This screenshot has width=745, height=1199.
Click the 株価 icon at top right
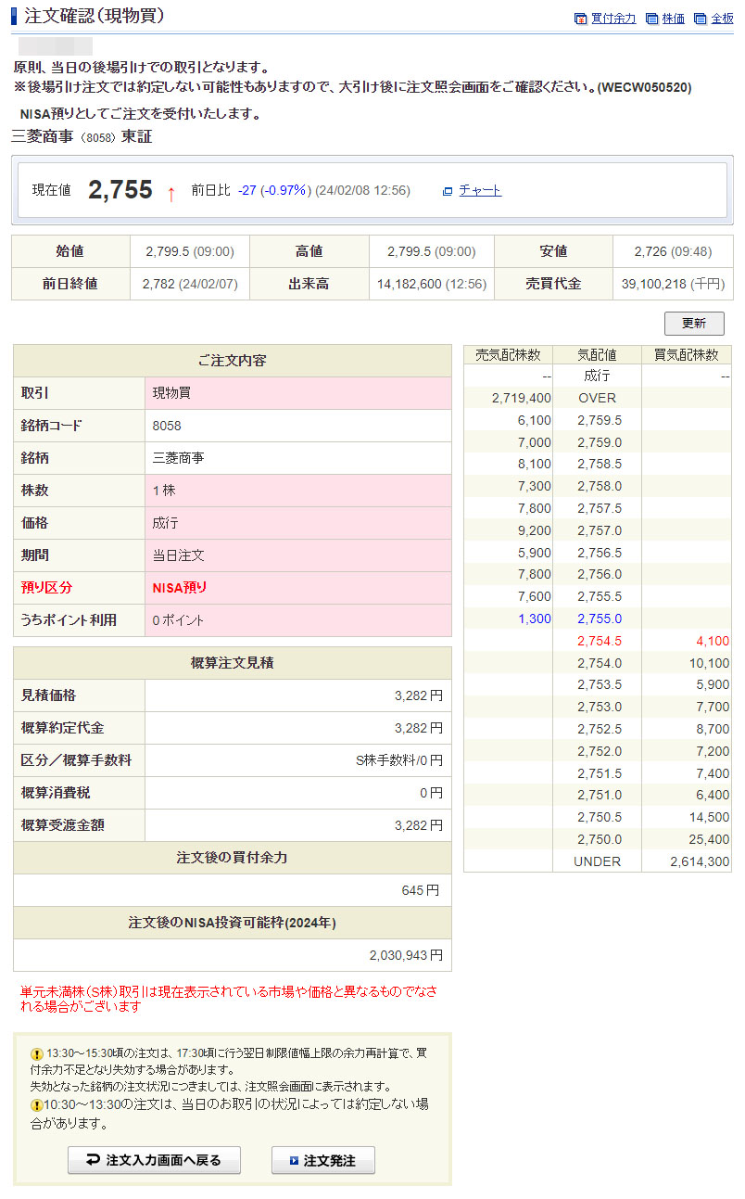pyautogui.click(x=652, y=19)
